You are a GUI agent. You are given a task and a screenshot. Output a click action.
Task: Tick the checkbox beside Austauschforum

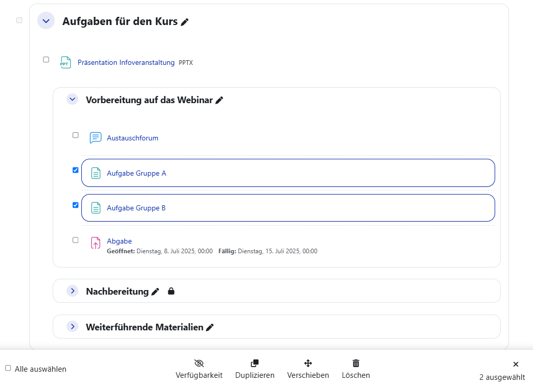click(76, 135)
